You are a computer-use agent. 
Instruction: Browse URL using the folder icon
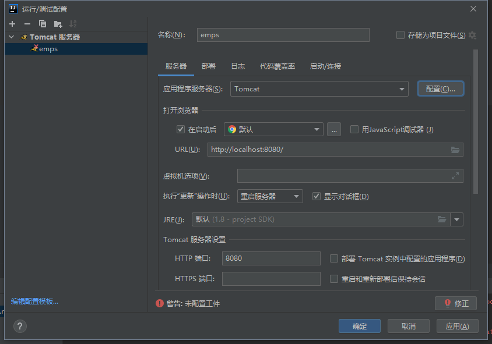[x=455, y=150]
